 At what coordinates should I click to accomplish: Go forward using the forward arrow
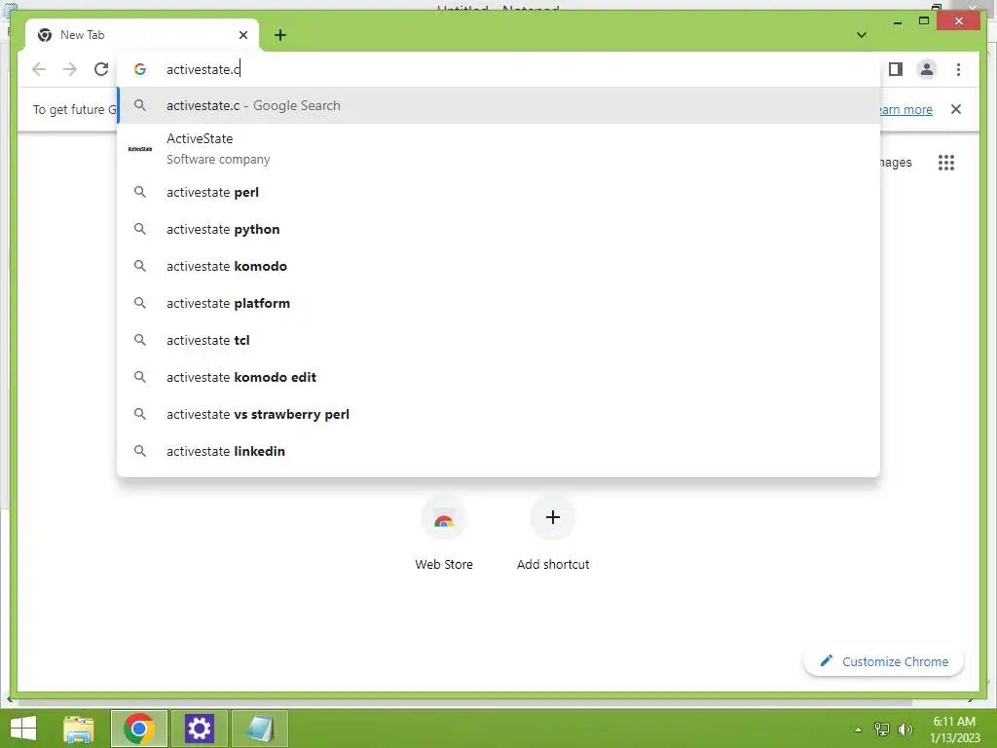pyautogui.click(x=70, y=69)
